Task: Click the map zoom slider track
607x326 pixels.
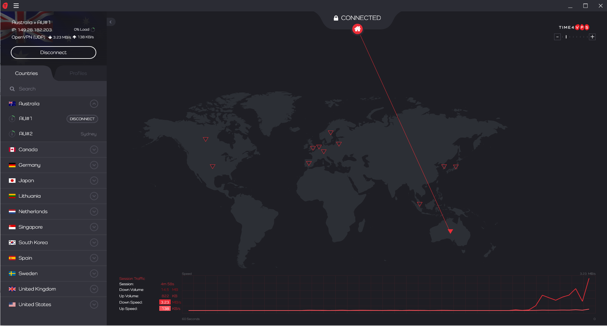Action: tap(575, 37)
